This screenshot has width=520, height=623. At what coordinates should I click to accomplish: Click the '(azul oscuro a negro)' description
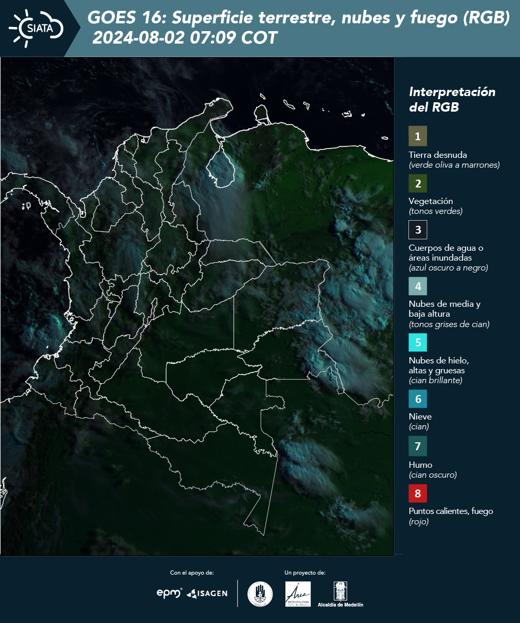[x=448, y=268]
